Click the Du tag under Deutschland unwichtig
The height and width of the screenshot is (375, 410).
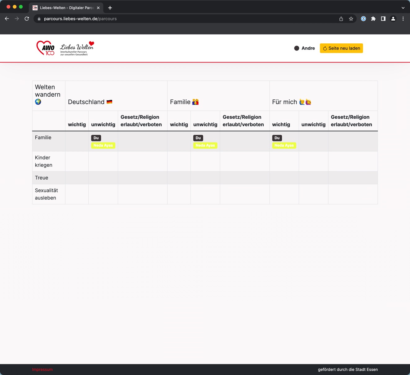click(x=96, y=138)
